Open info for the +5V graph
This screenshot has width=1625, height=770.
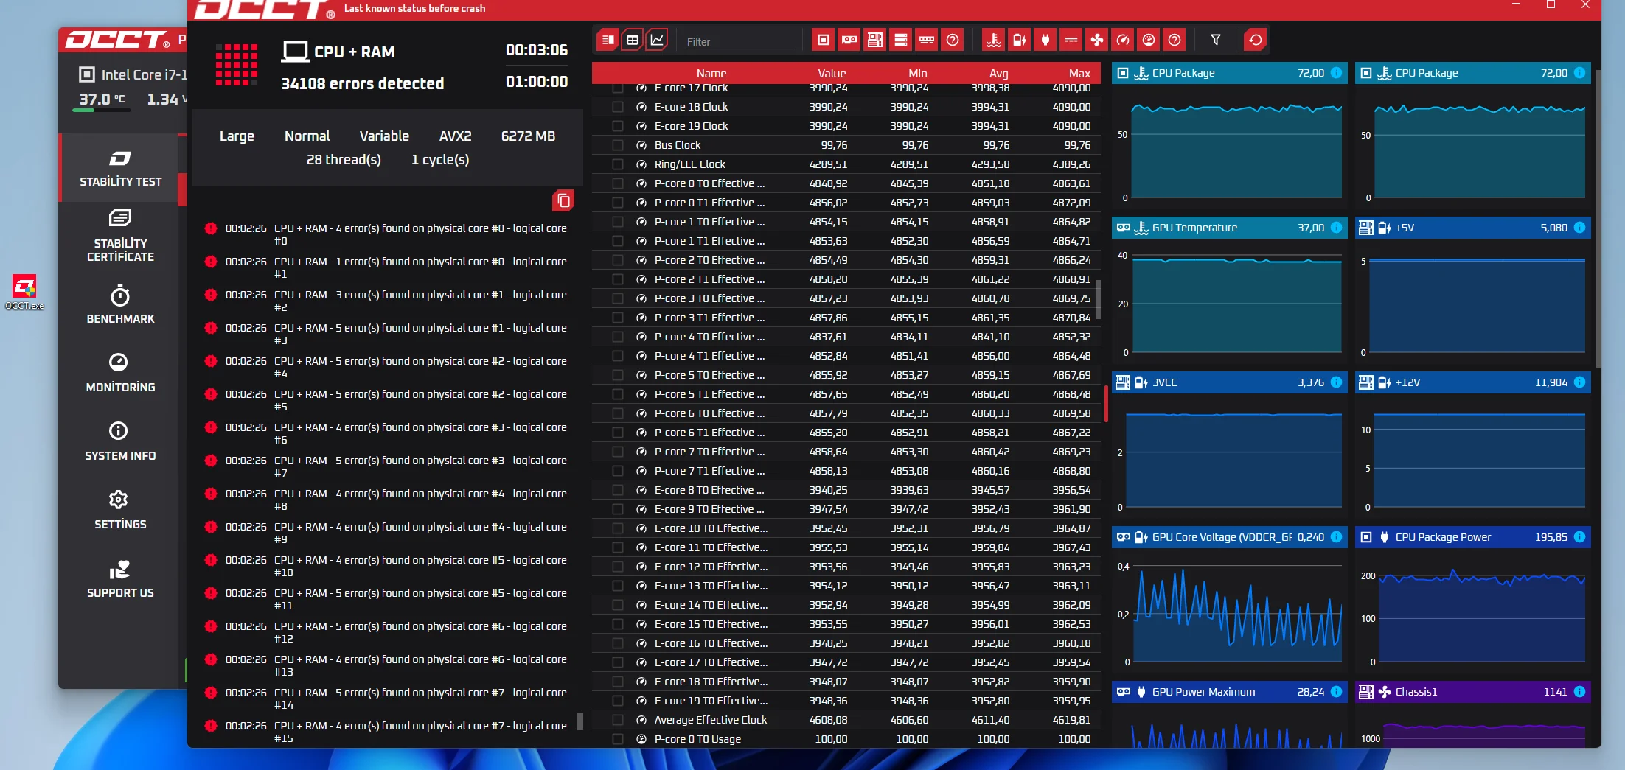(x=1579, y=228)
